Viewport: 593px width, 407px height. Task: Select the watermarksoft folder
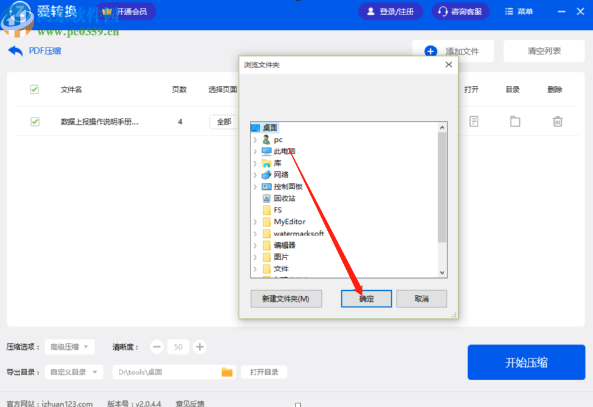(299, 234)
